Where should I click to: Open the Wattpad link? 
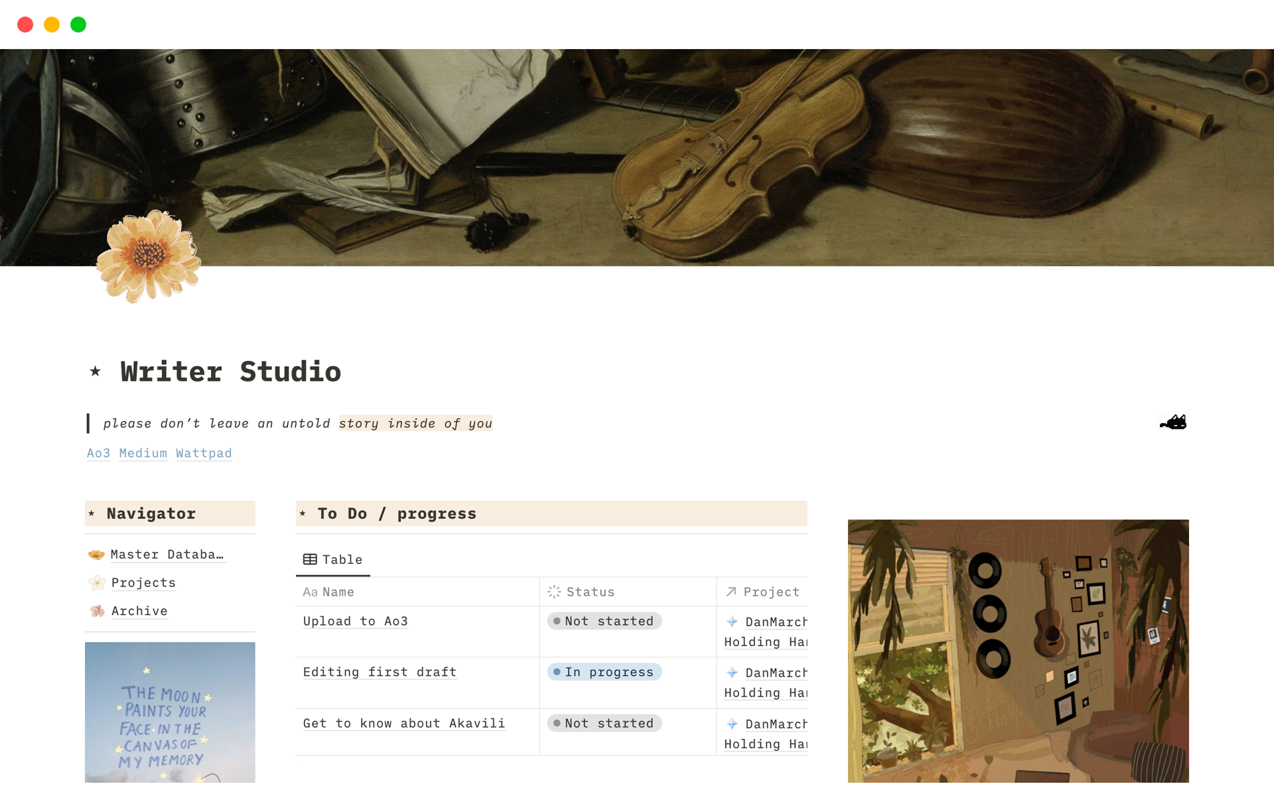pos(204,453)
